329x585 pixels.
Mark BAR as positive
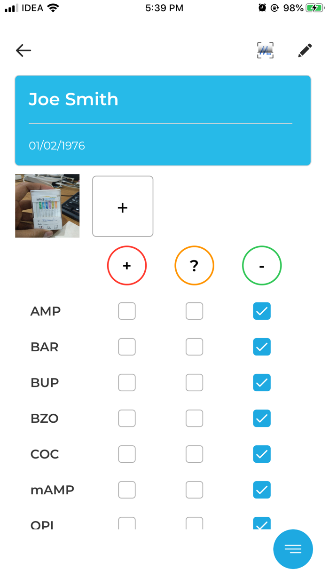coord(126,347)
